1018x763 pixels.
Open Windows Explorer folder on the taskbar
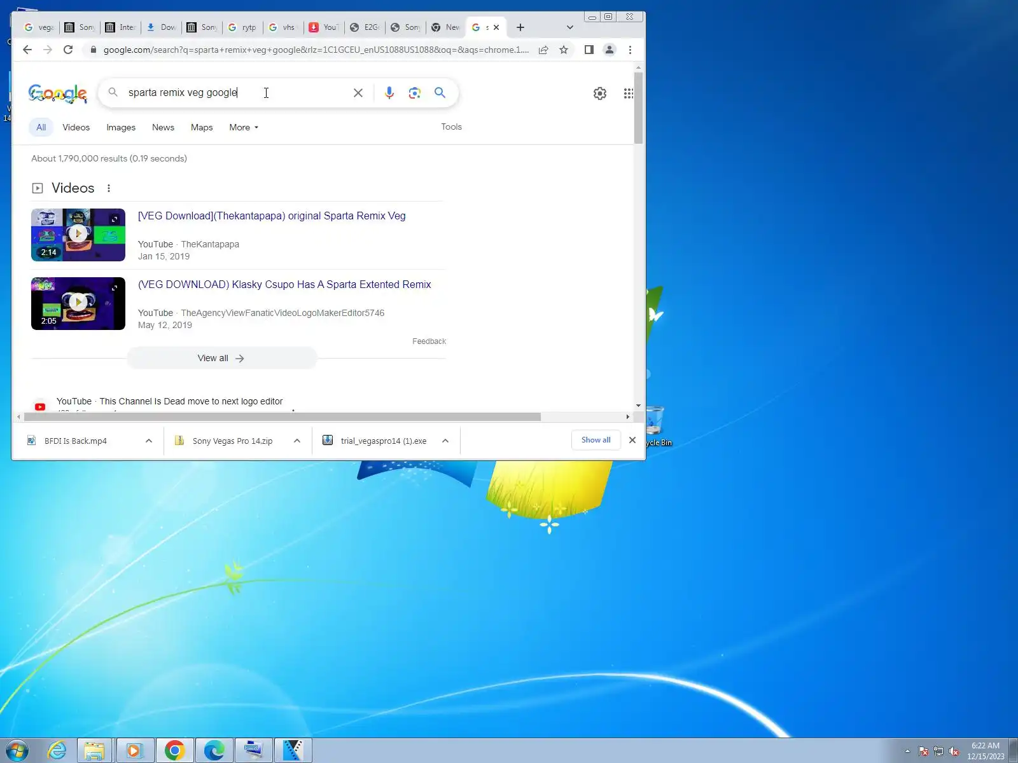click(x=95, y=751)
